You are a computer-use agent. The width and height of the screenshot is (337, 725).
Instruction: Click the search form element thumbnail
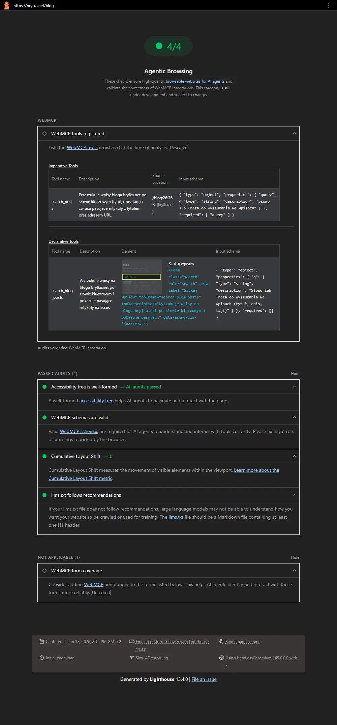tap(142, 277)
